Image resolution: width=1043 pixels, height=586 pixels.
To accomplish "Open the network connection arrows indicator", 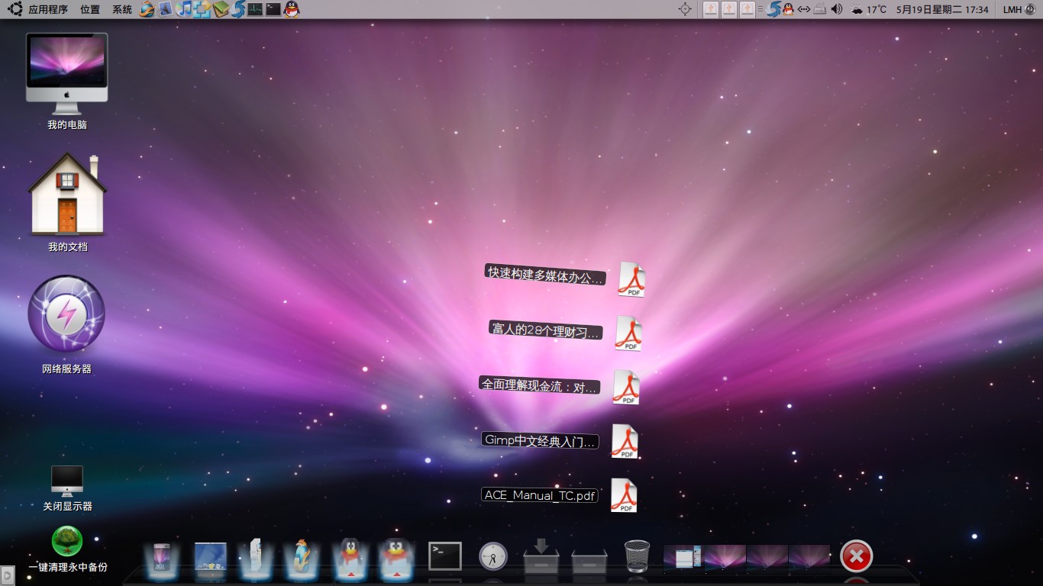I will tap(804, 9).
